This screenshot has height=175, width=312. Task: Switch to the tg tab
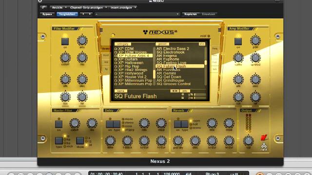106,69
